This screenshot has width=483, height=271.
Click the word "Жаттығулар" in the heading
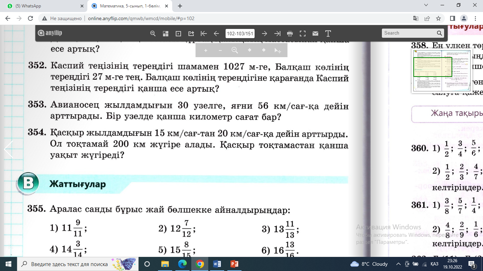tap(77, 184)
